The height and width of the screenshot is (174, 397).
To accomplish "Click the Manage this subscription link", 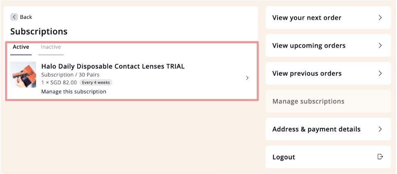I will 73,92.
